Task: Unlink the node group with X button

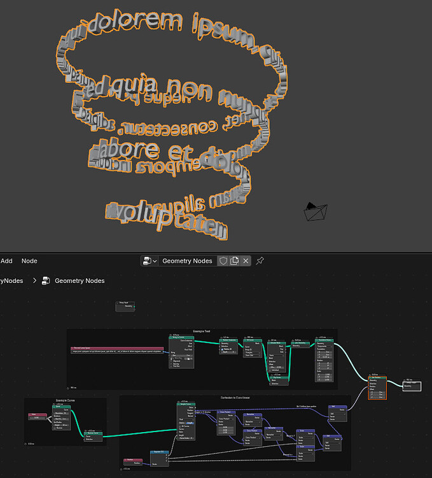Action: click(x=246, y=261)
